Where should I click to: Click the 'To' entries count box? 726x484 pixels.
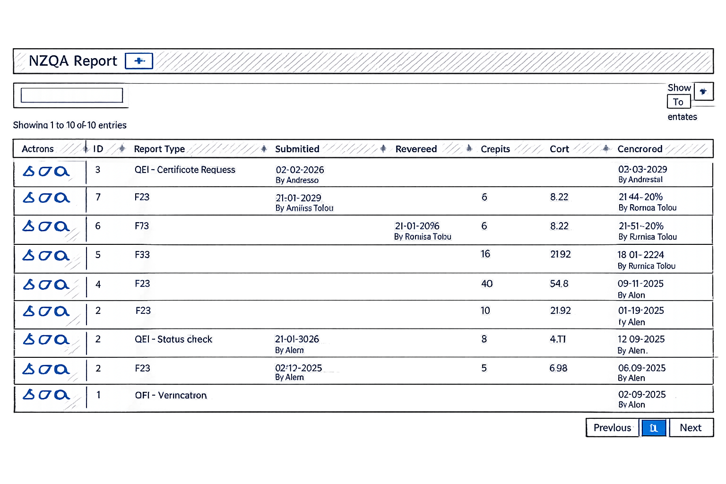678,102
